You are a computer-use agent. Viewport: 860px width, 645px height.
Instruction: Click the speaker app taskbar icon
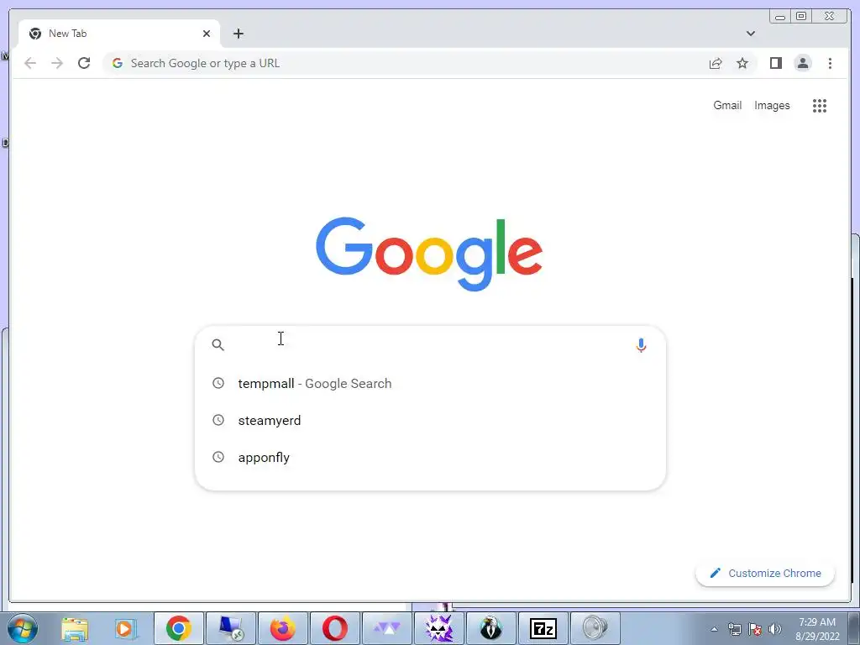pos(595,628)
